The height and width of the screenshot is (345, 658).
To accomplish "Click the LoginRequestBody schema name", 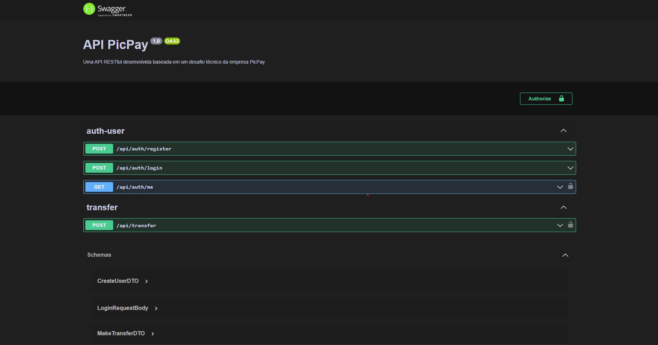I will click(x=123, y=308).
